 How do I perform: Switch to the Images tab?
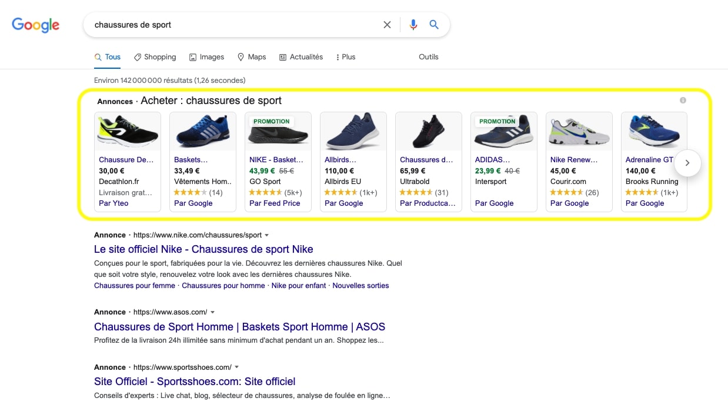pyautogui.click(x=206, y=57)
